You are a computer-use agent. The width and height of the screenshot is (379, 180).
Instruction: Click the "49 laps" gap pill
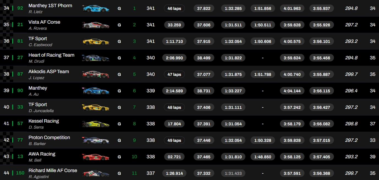click(174, 140)
